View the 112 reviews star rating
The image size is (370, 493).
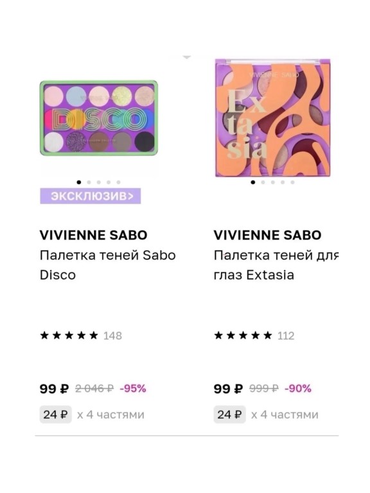(x=254, y=336)
